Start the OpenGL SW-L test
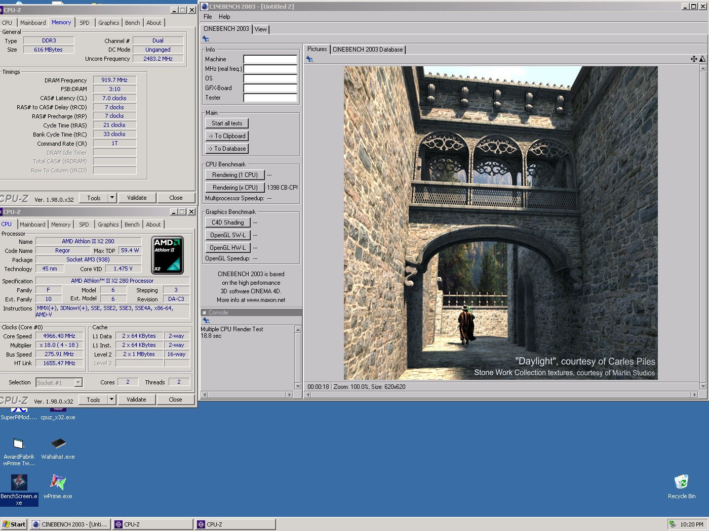The height and width of the screenshot is (531, 709). [x=228, y=235]
